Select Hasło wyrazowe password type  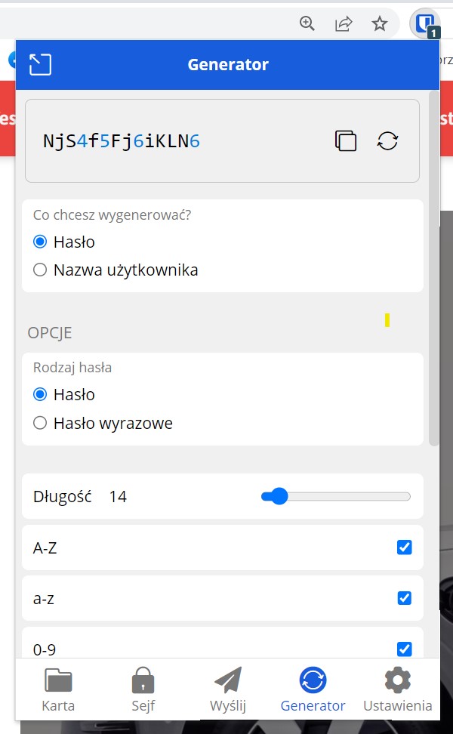[x=41, y=423]
